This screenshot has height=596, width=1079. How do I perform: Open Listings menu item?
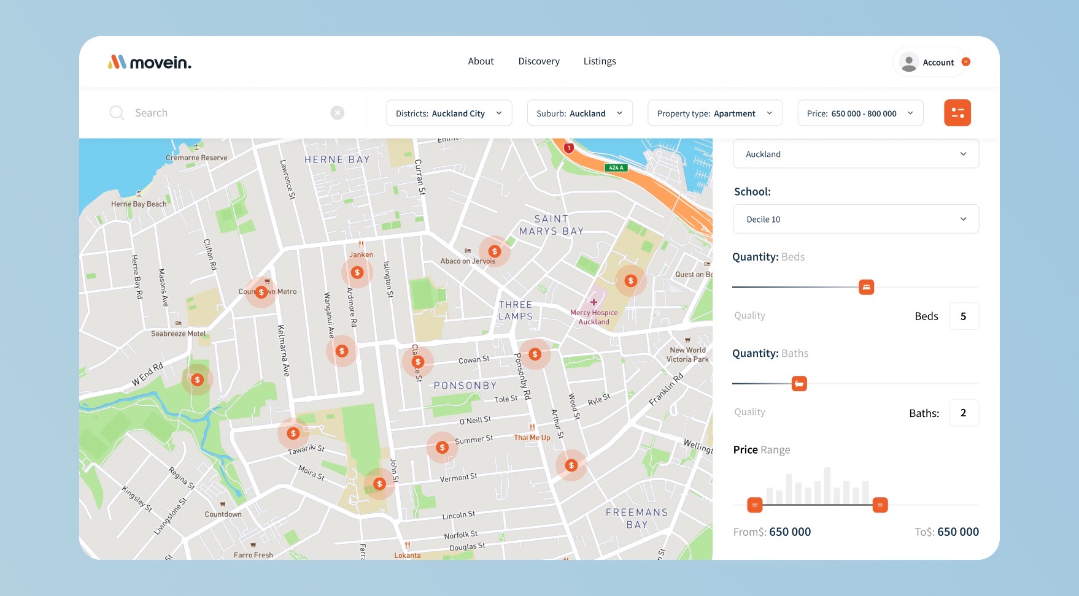pos(600,61)
